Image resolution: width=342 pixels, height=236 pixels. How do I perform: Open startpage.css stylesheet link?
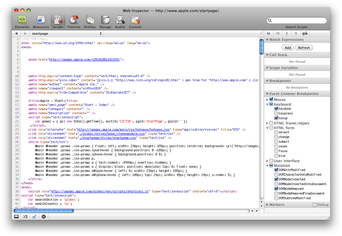108,138
